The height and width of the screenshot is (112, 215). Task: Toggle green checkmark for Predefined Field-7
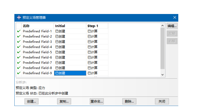click(x=19, y=63)
